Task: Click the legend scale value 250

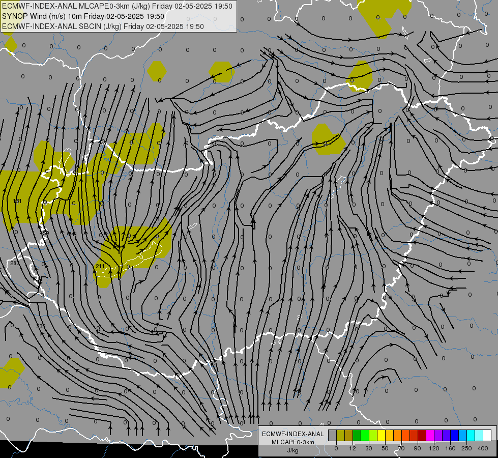Action: (x=466, y=448)
